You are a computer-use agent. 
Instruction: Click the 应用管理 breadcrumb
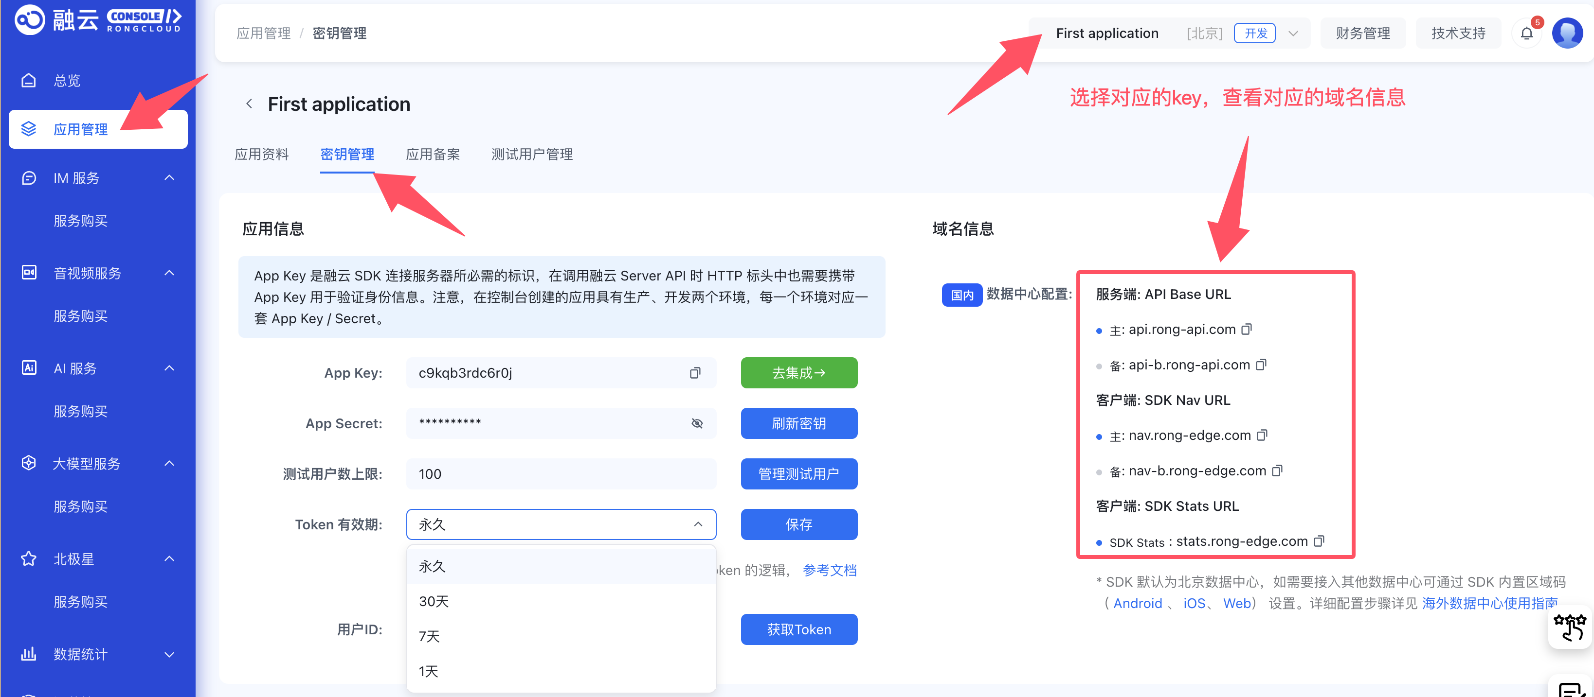point(264,34)
